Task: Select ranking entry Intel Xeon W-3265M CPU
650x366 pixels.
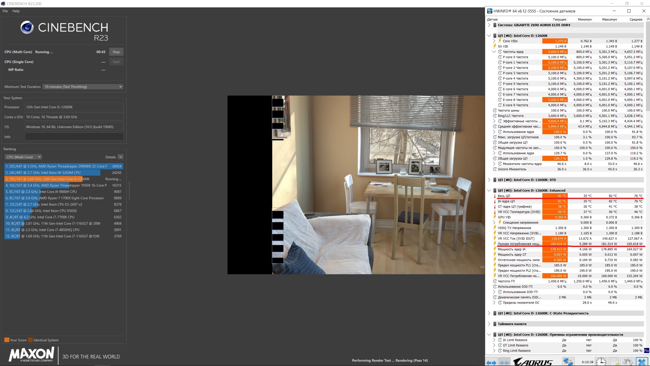Action: (64, 173)
